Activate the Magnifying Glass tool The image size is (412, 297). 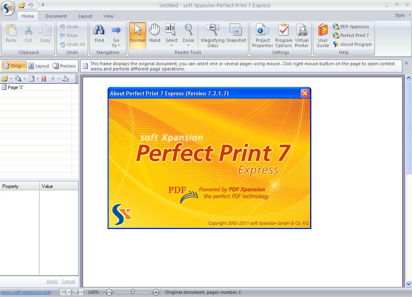(x=212, y=35)
